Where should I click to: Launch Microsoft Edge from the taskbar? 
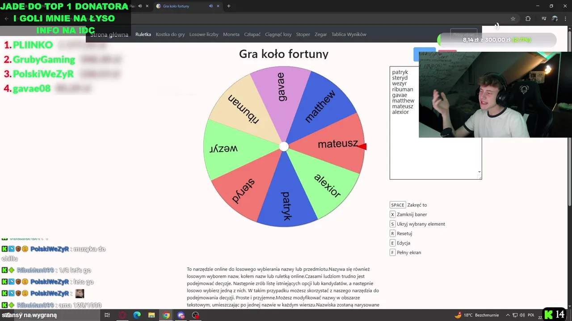[x=137, y=315]
